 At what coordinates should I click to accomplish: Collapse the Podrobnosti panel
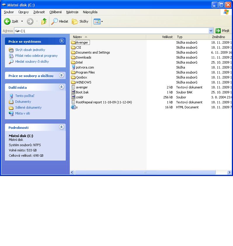(61, 127)
